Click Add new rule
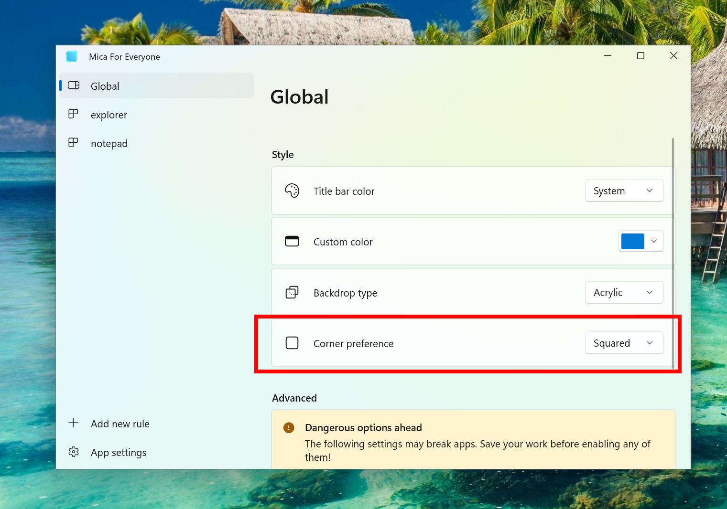The width and height of the screenshot is (727, 509). click(x=157, y=424)
